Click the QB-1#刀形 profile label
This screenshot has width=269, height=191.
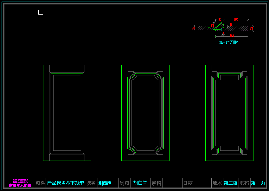tap(228, 42)
